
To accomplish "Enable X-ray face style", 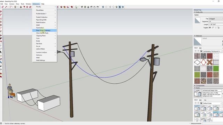I will [103, 7].
